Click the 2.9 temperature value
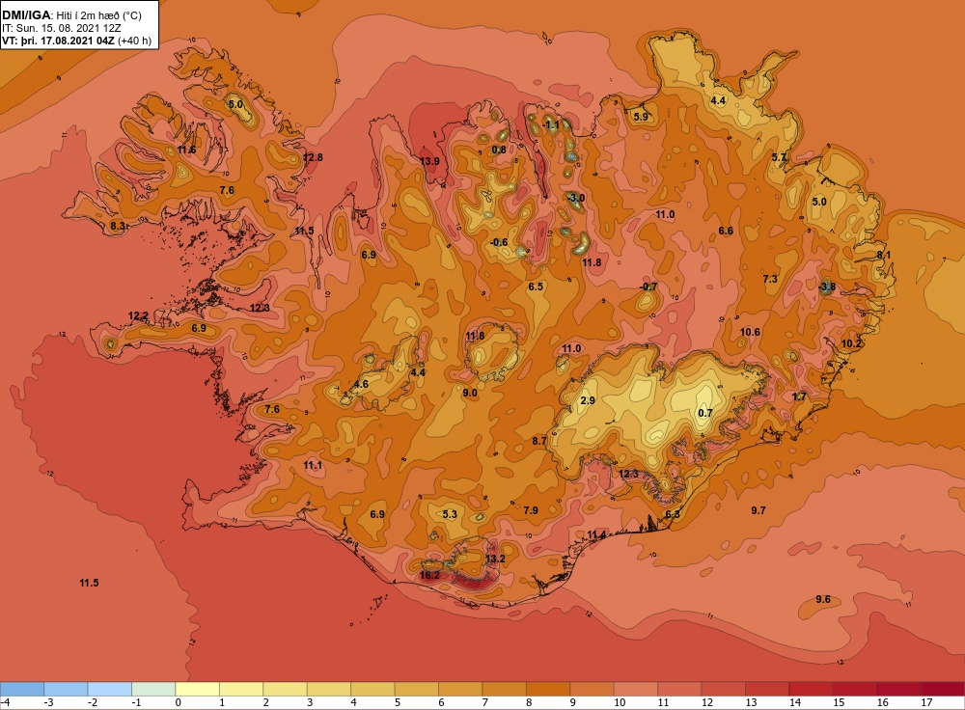 (588, 400)
